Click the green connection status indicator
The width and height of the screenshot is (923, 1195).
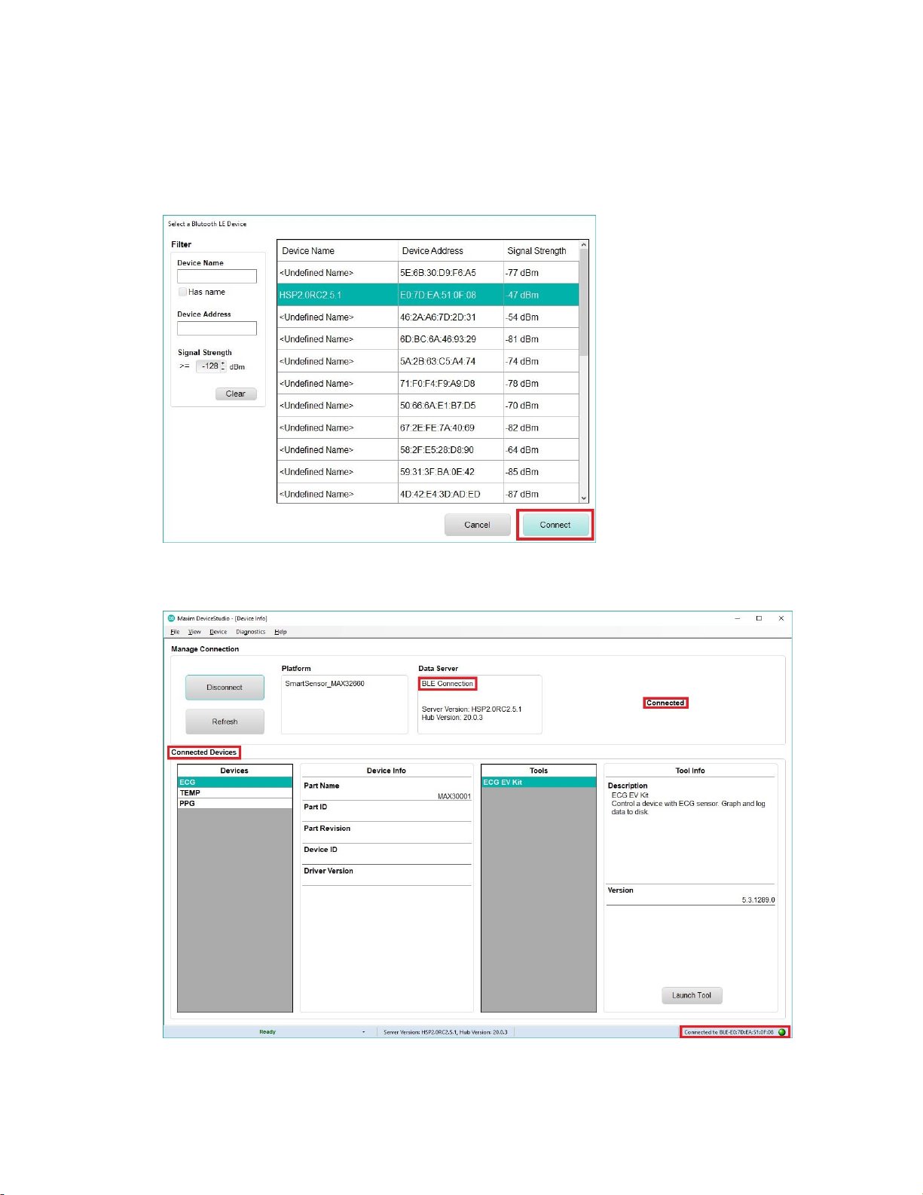(x=781, y=1032)
